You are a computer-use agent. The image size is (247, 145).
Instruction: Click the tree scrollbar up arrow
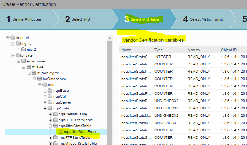coord(109,38)
